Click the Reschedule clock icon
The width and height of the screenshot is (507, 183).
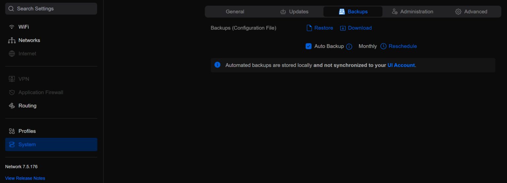click(383, 46)
